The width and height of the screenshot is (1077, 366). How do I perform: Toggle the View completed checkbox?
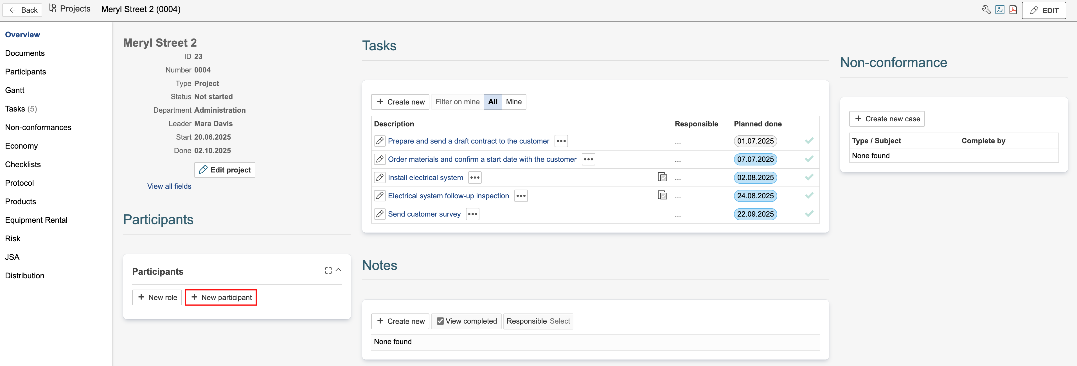[440, 321]
